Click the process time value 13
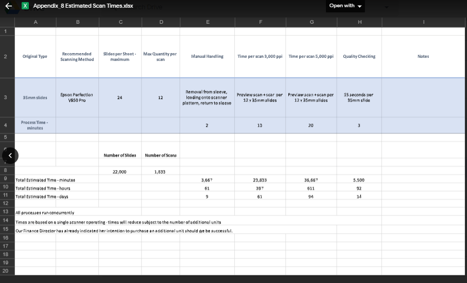Viewport: 467px width, 283px height. (x=260, y=125)
